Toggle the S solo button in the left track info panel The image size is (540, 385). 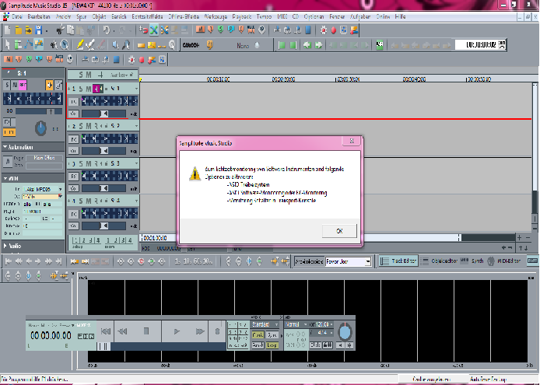tap(7, 85)
